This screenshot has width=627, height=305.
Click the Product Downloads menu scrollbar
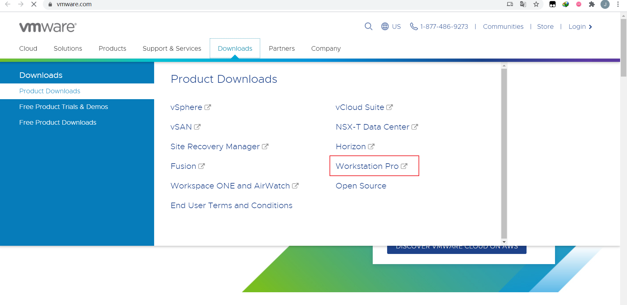click(504, 154)
